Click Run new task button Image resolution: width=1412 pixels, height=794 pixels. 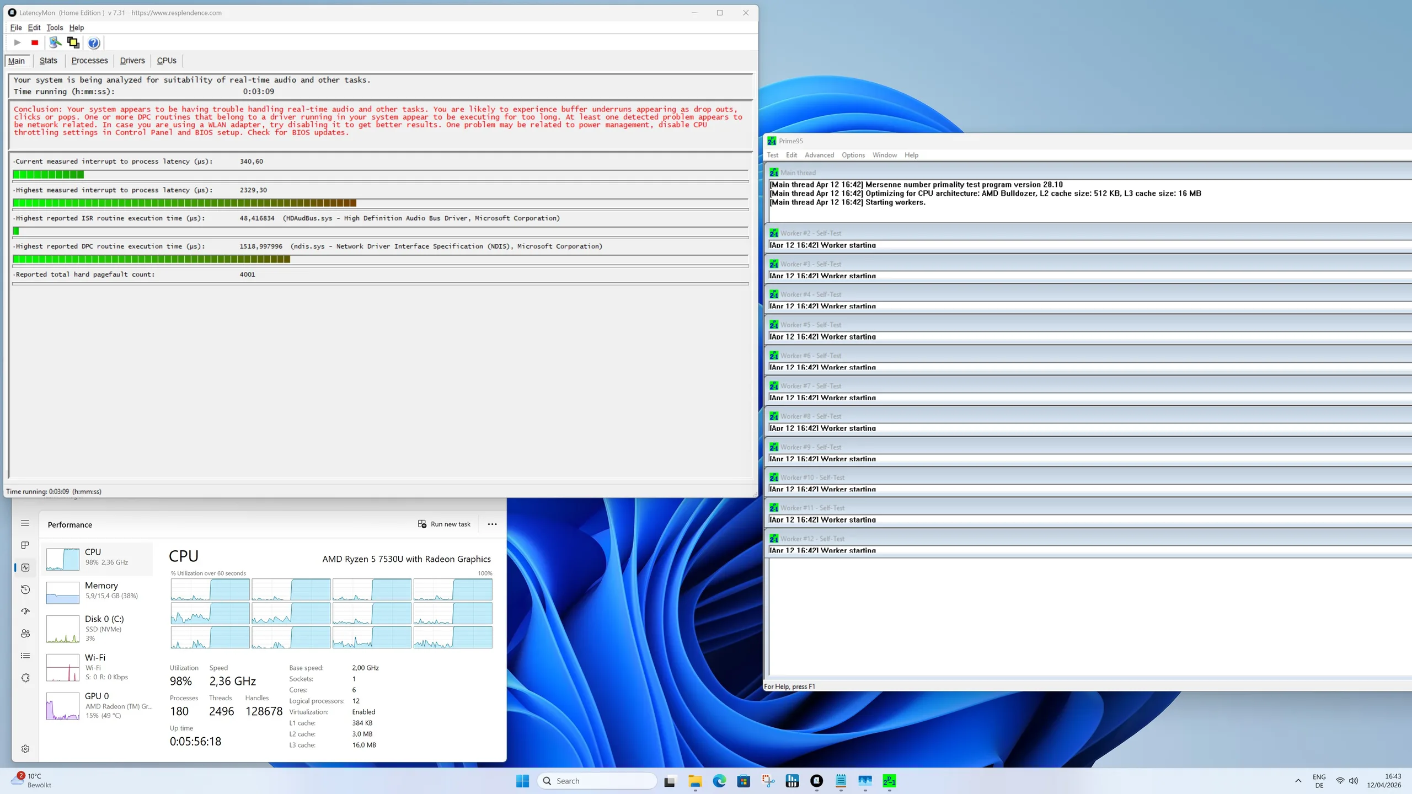(x=445, y=524)
